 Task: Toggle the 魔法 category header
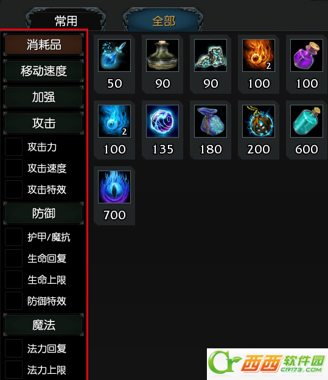pyautogui.click(x=44, y=325)
